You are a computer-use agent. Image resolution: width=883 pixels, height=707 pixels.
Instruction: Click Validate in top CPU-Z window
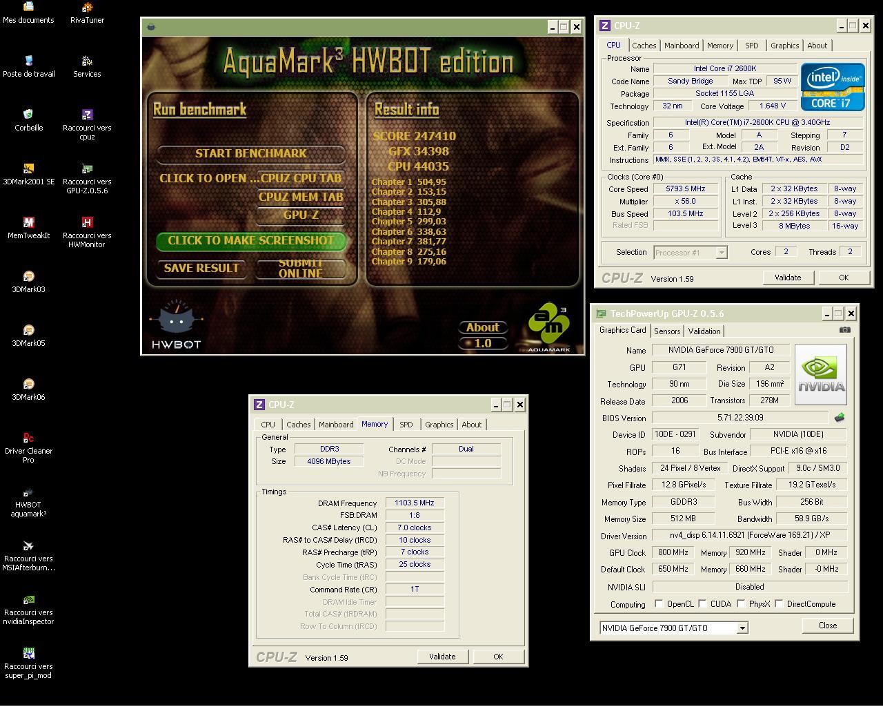[788, 278]
